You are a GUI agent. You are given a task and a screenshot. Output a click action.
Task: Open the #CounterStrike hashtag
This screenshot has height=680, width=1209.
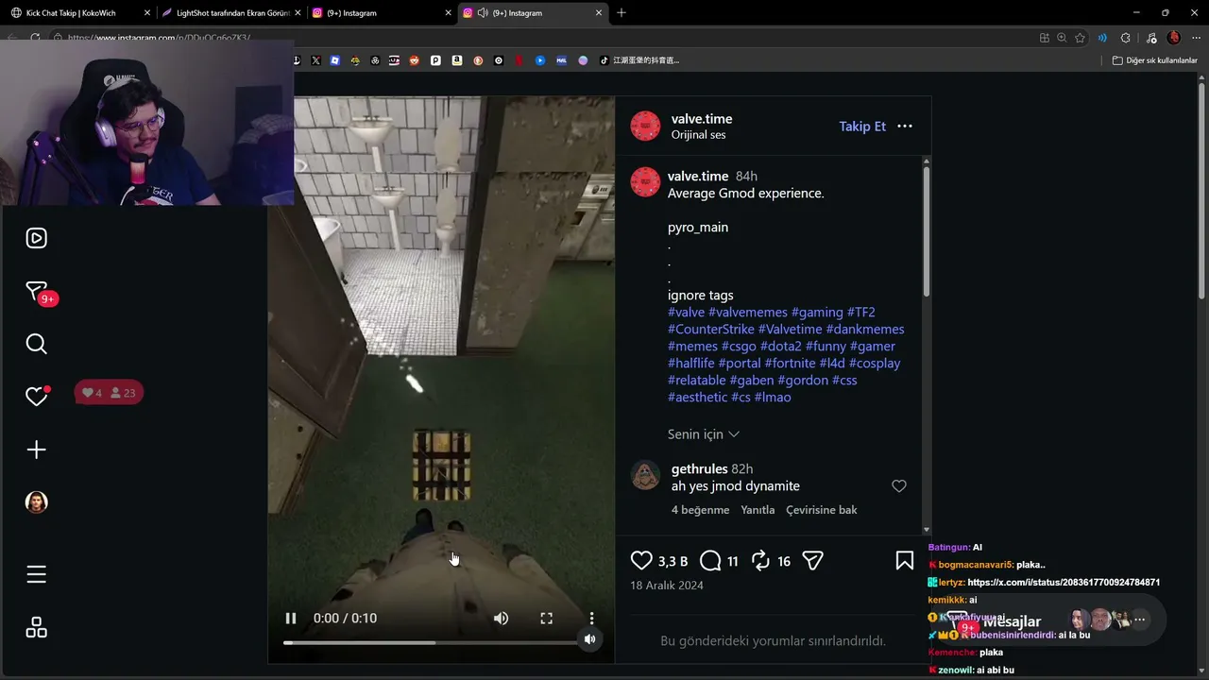(x=711, y=329)
